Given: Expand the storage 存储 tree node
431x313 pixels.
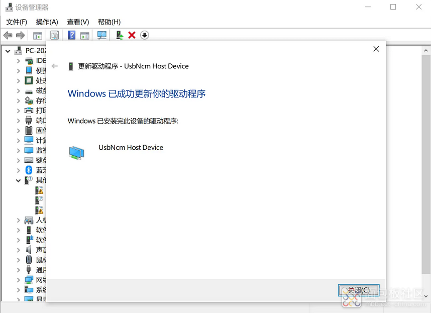Looking at the screenshot, I should coord(19,100).
